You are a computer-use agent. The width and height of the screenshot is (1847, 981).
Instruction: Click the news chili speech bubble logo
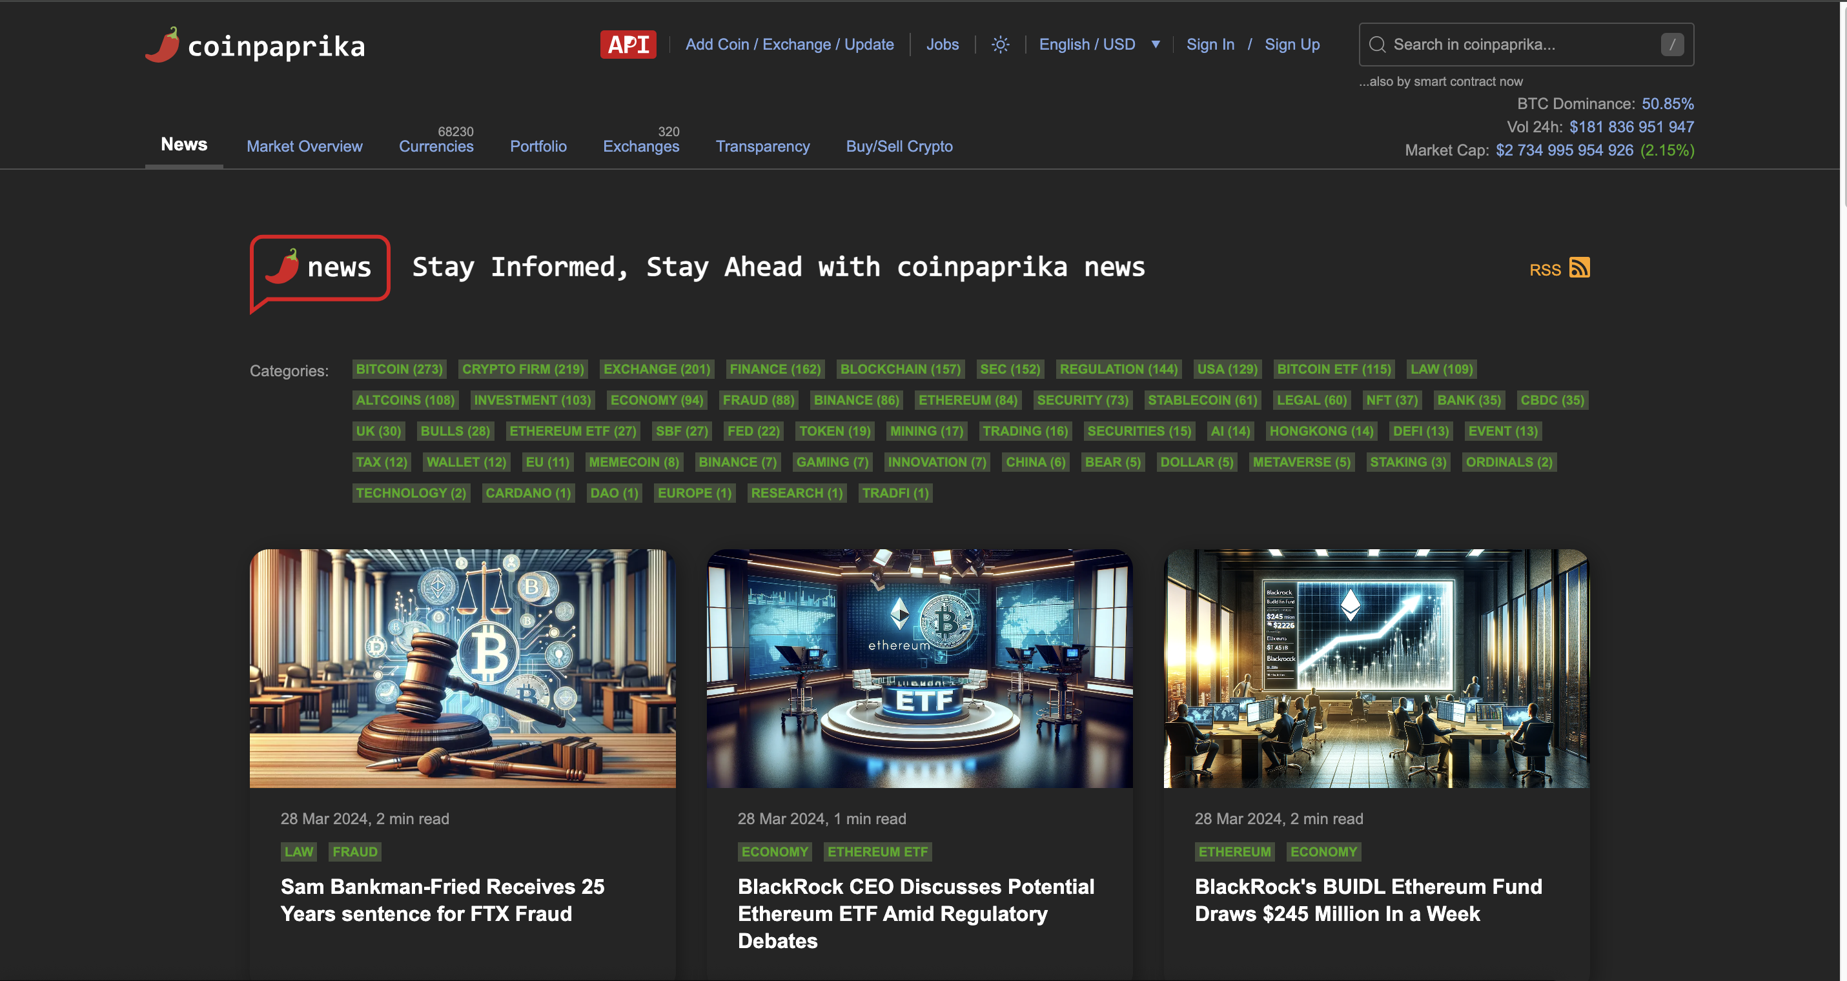320,274
